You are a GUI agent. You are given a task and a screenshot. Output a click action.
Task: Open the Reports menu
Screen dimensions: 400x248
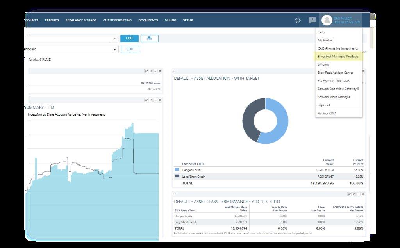(x=52, y=20)
